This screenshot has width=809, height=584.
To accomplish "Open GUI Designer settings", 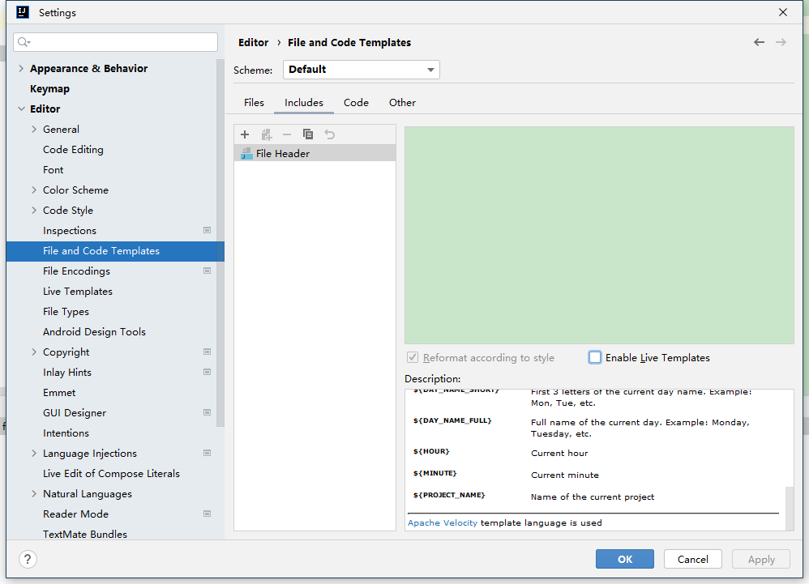I will (75, 412).
